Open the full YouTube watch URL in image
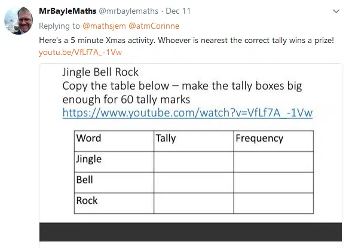Image resolution: width=346 pixels, height=248 pixels. click(188, 113)
